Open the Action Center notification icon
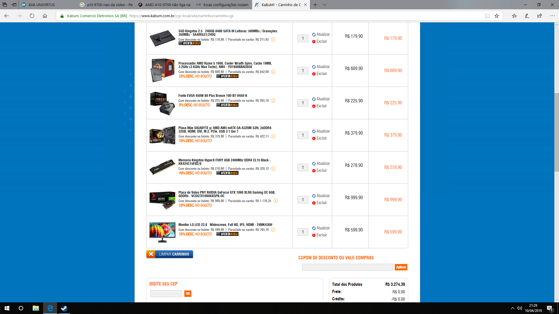 pyautogui.click(x=550, y=308)
